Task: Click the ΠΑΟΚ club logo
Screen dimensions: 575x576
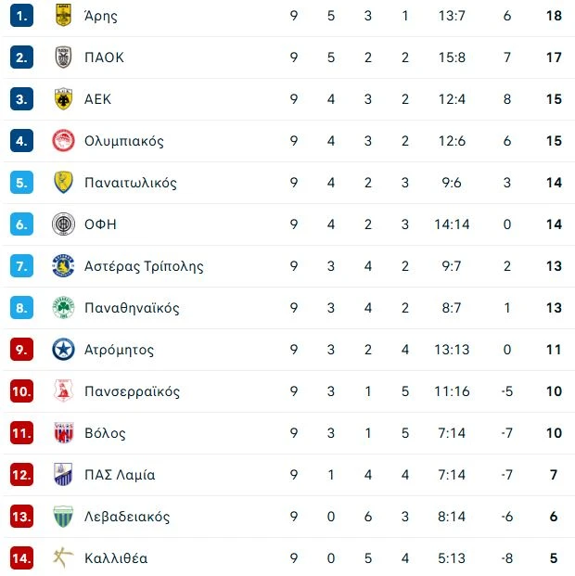Action: pyautogui.click(x=63, y=58)
